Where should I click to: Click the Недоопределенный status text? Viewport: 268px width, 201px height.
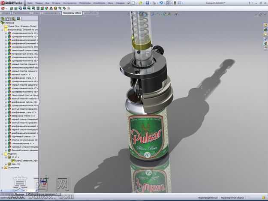coord(208,198)
